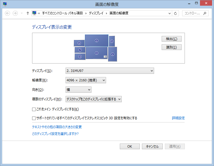This screenshot has height=166, width=214.
Task: Close the 画面の解像度 window
Action: [x=206, y=3]
